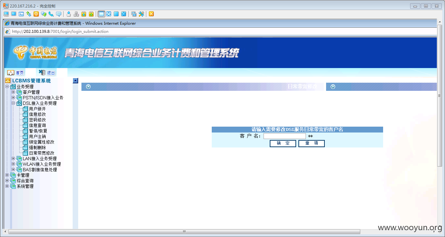The height and width of the screenshot is (237, 445).
Task: Click the 日常带宽修改 header title
Action: tap(302, 87)
